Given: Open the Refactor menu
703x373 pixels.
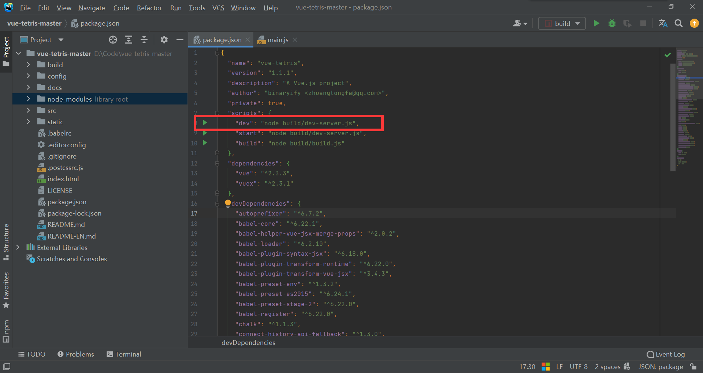Looking at the screenshot, I should [x=149, y=8].
